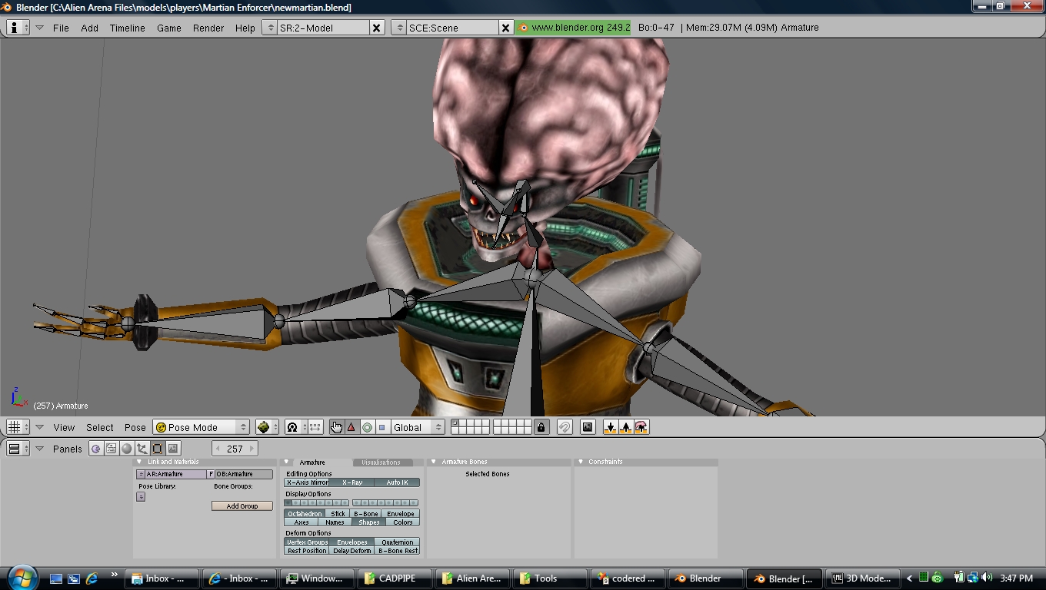
Task: Select Stick bone display
Action: click(338, 514)
